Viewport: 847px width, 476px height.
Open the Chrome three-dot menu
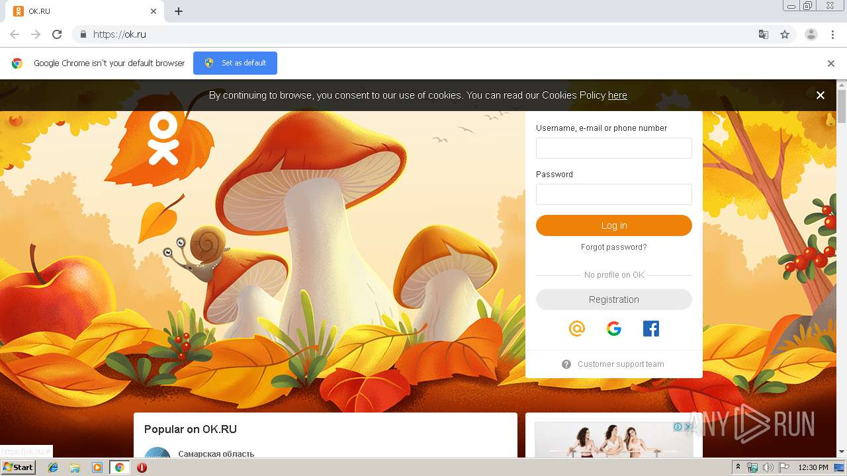[833, 34]
